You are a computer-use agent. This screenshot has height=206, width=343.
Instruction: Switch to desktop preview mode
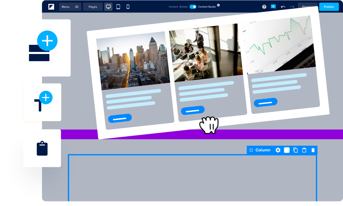(x=109, y=7)
